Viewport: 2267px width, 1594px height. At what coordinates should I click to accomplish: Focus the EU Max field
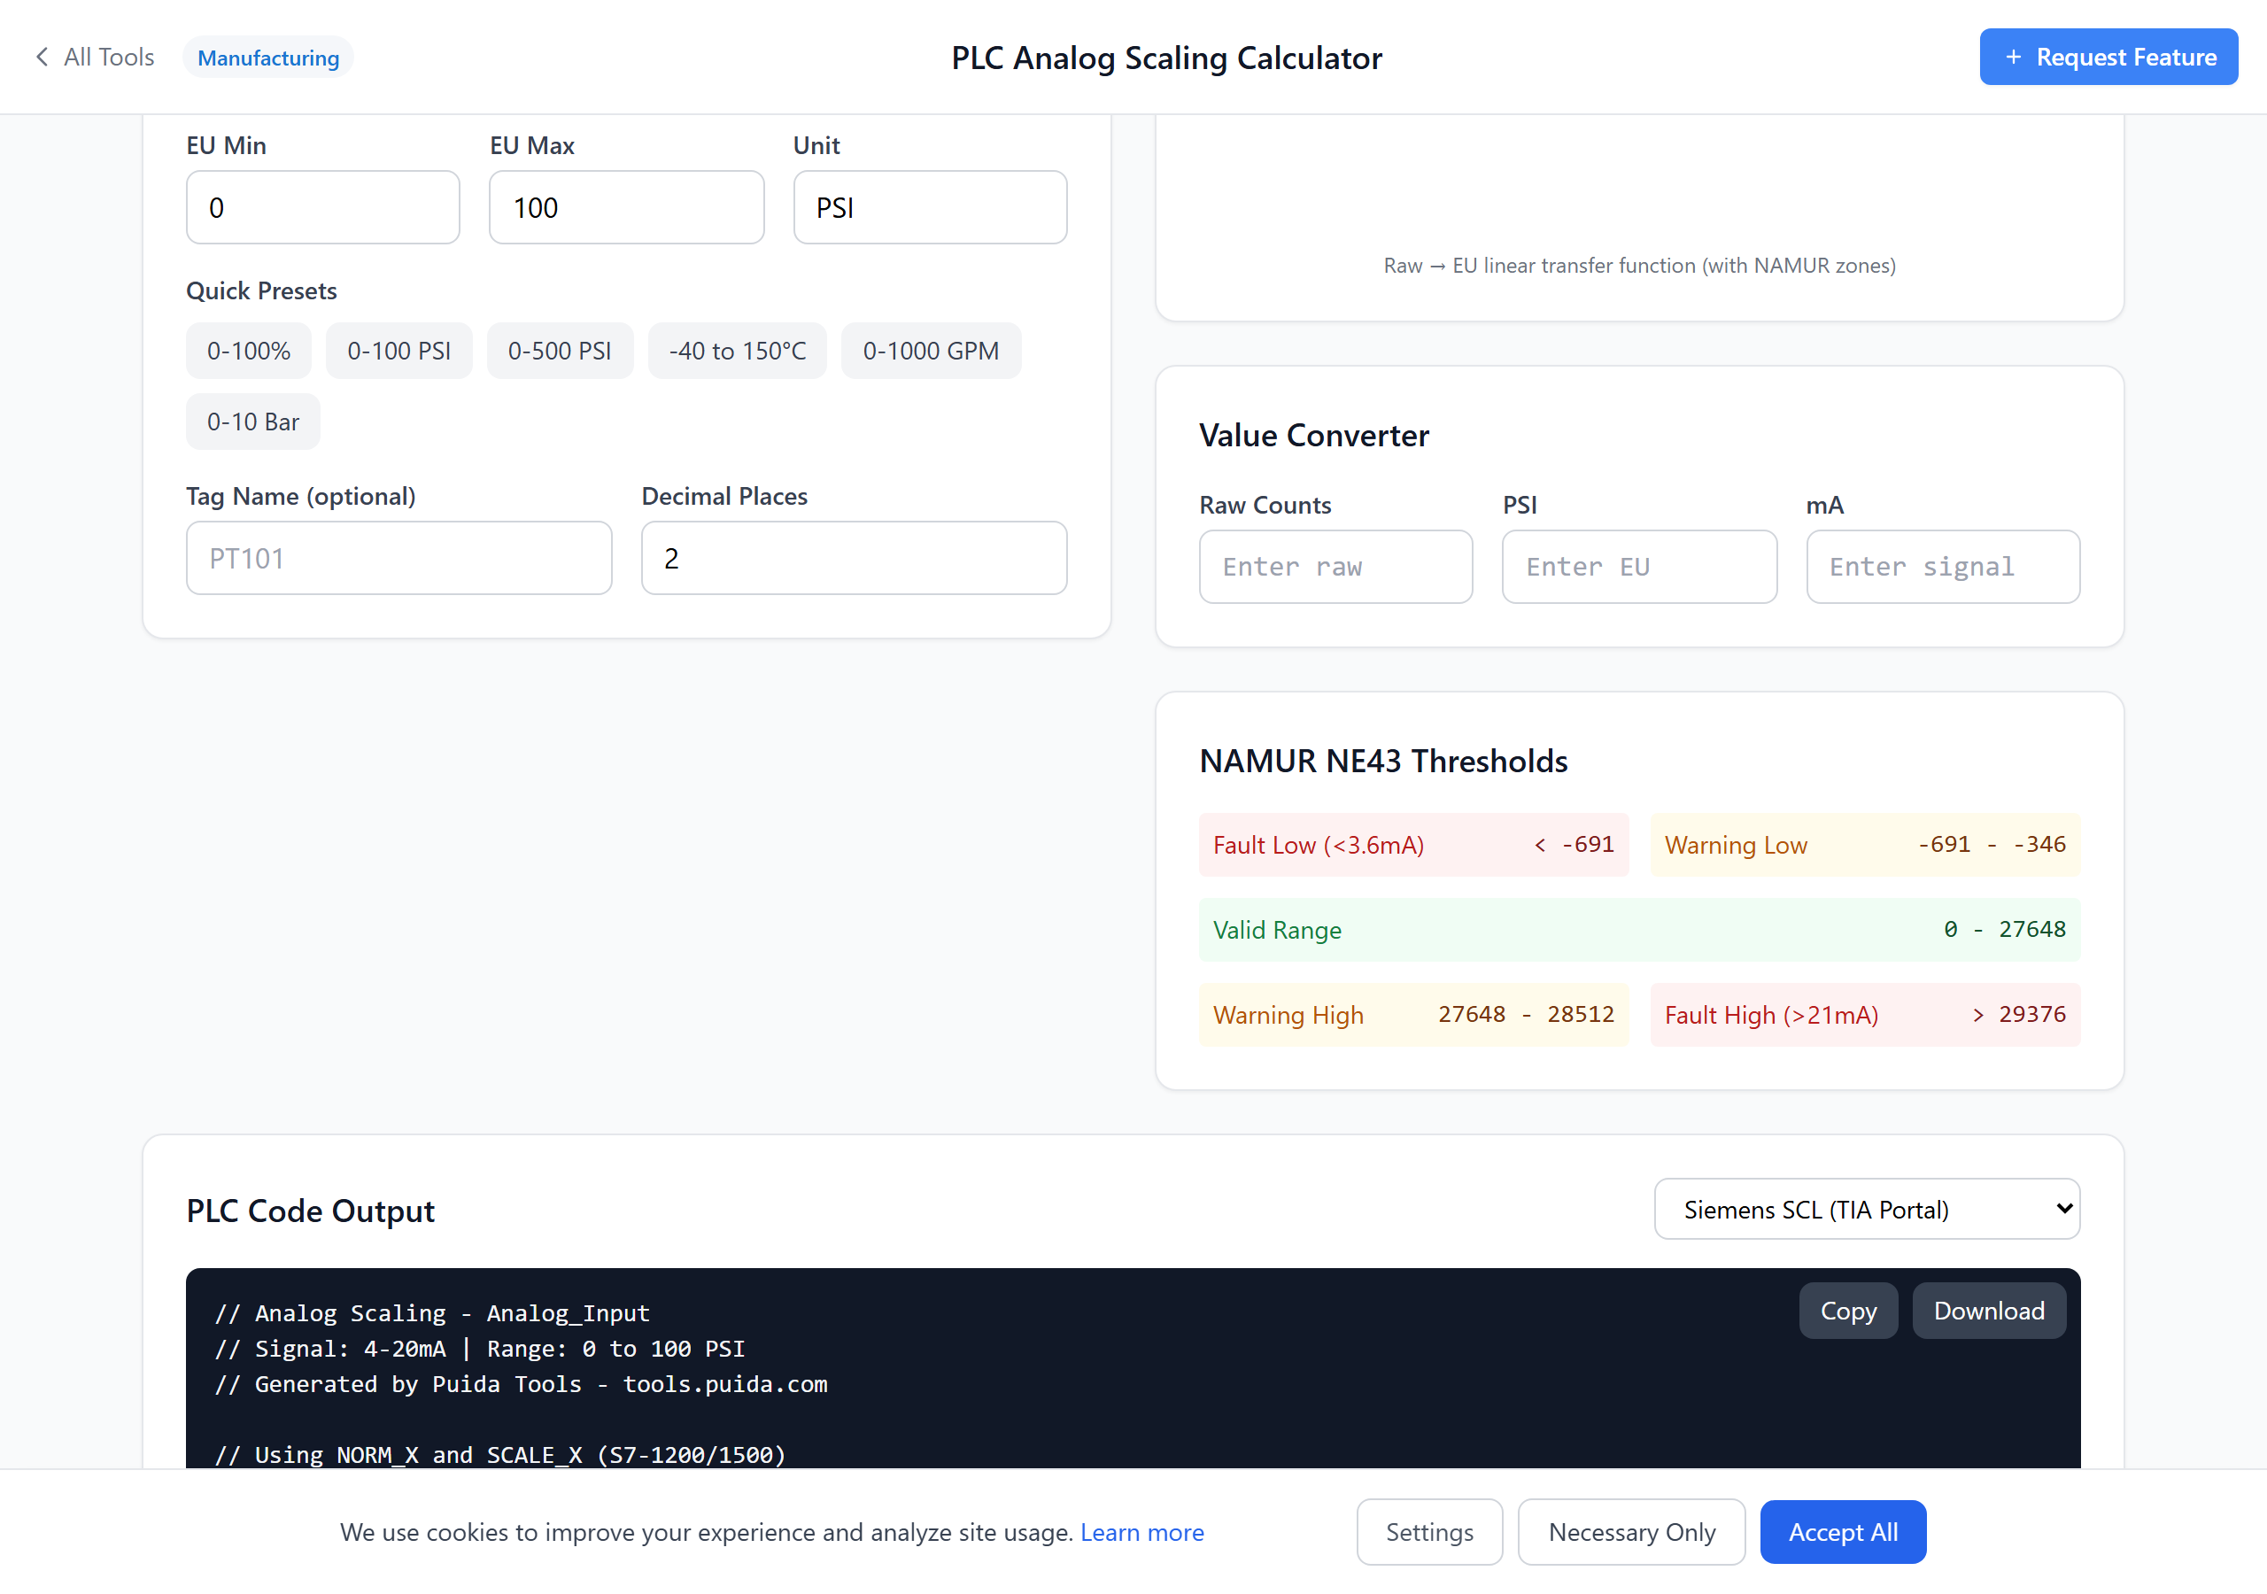point(626,207)
